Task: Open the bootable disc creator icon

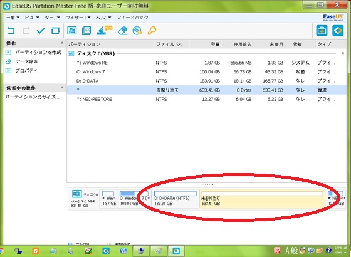Action: point(137,31)
